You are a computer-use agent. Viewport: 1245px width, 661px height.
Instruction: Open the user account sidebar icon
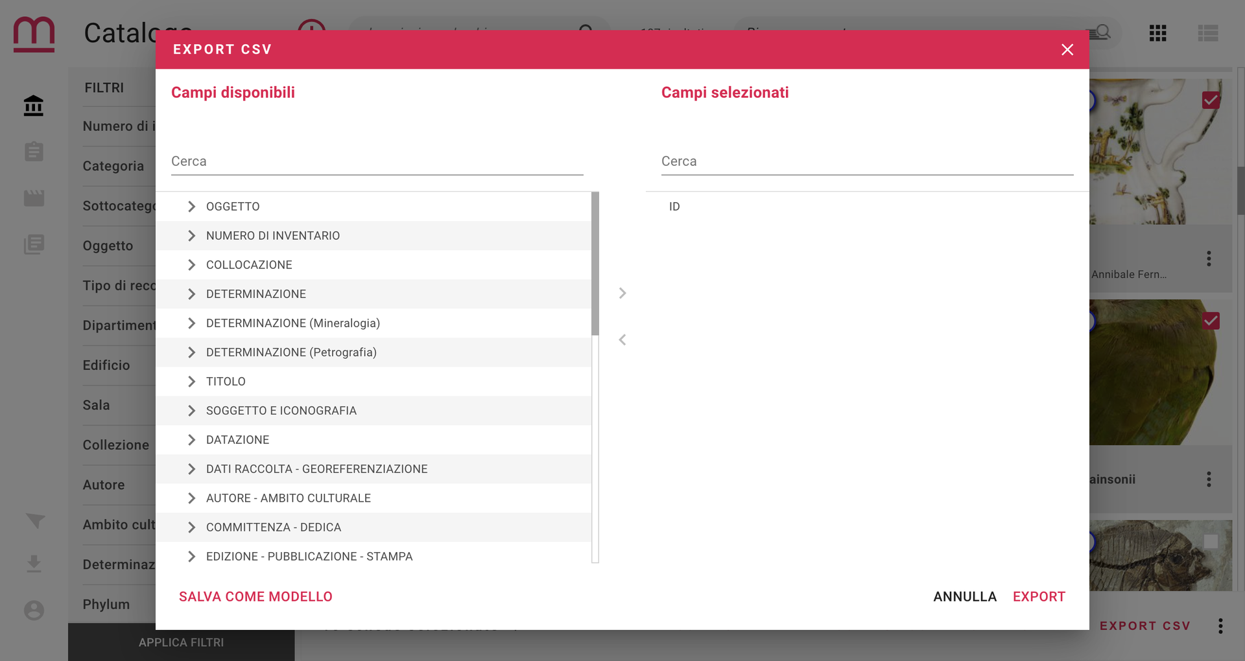[34, 610]
